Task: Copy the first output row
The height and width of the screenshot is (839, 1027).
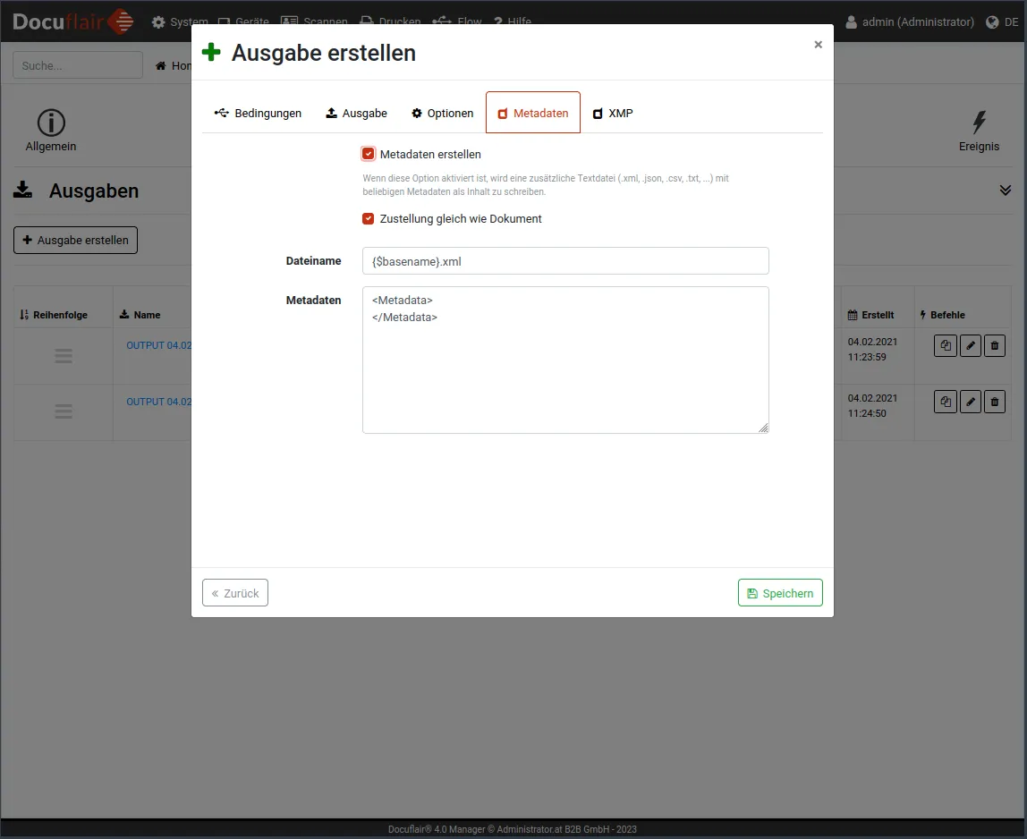Action: [x=945, y=346]
